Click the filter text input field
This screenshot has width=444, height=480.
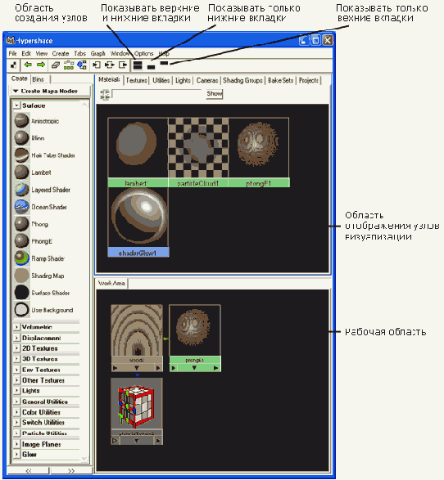[x=157, y=94]
